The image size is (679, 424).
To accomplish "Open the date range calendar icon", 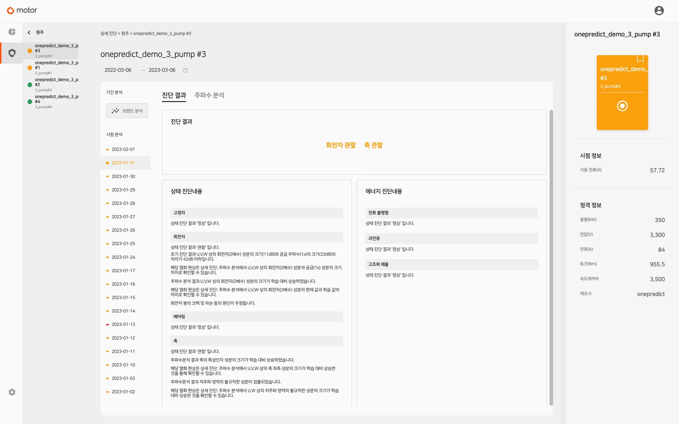I will pos(185,70).
